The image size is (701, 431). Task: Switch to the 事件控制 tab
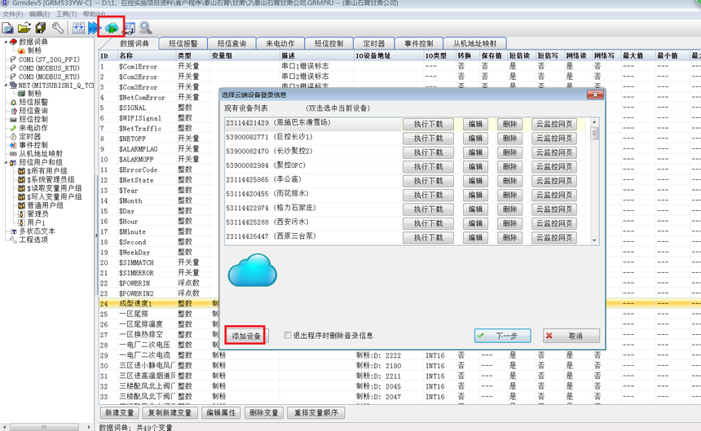[418, 43]
